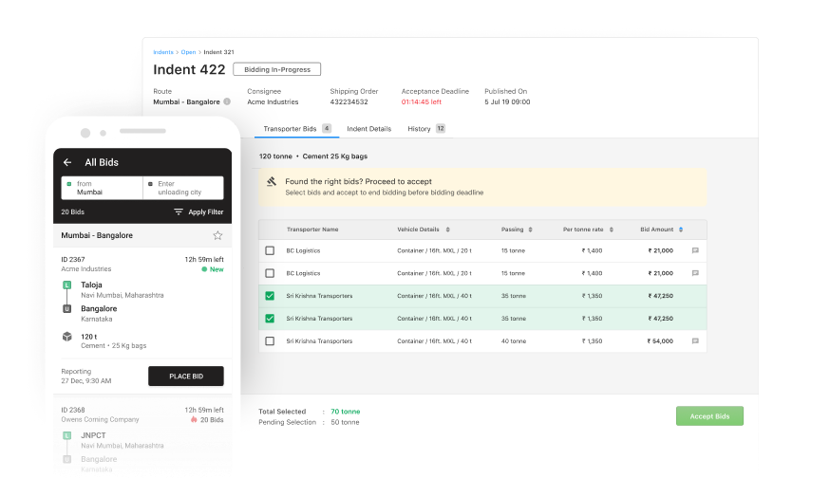Click the unloading point icon for Bangalore
830x478 pixels.
click(67, 309)
